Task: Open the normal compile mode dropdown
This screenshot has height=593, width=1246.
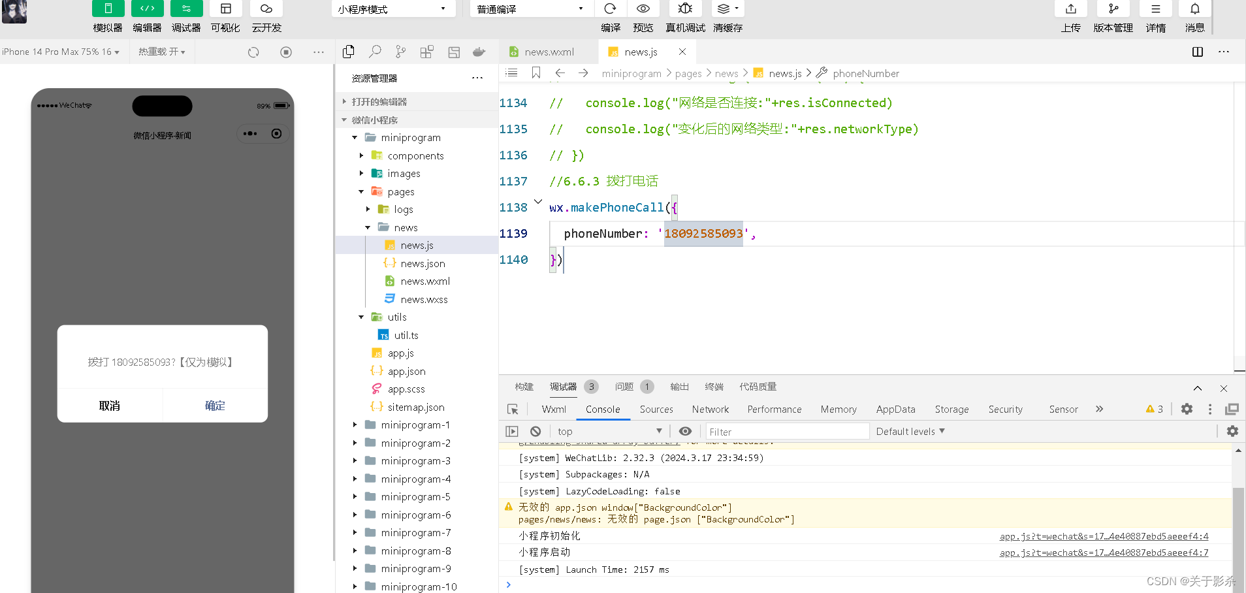Action: pyautogui.click(x=531, y=9)
